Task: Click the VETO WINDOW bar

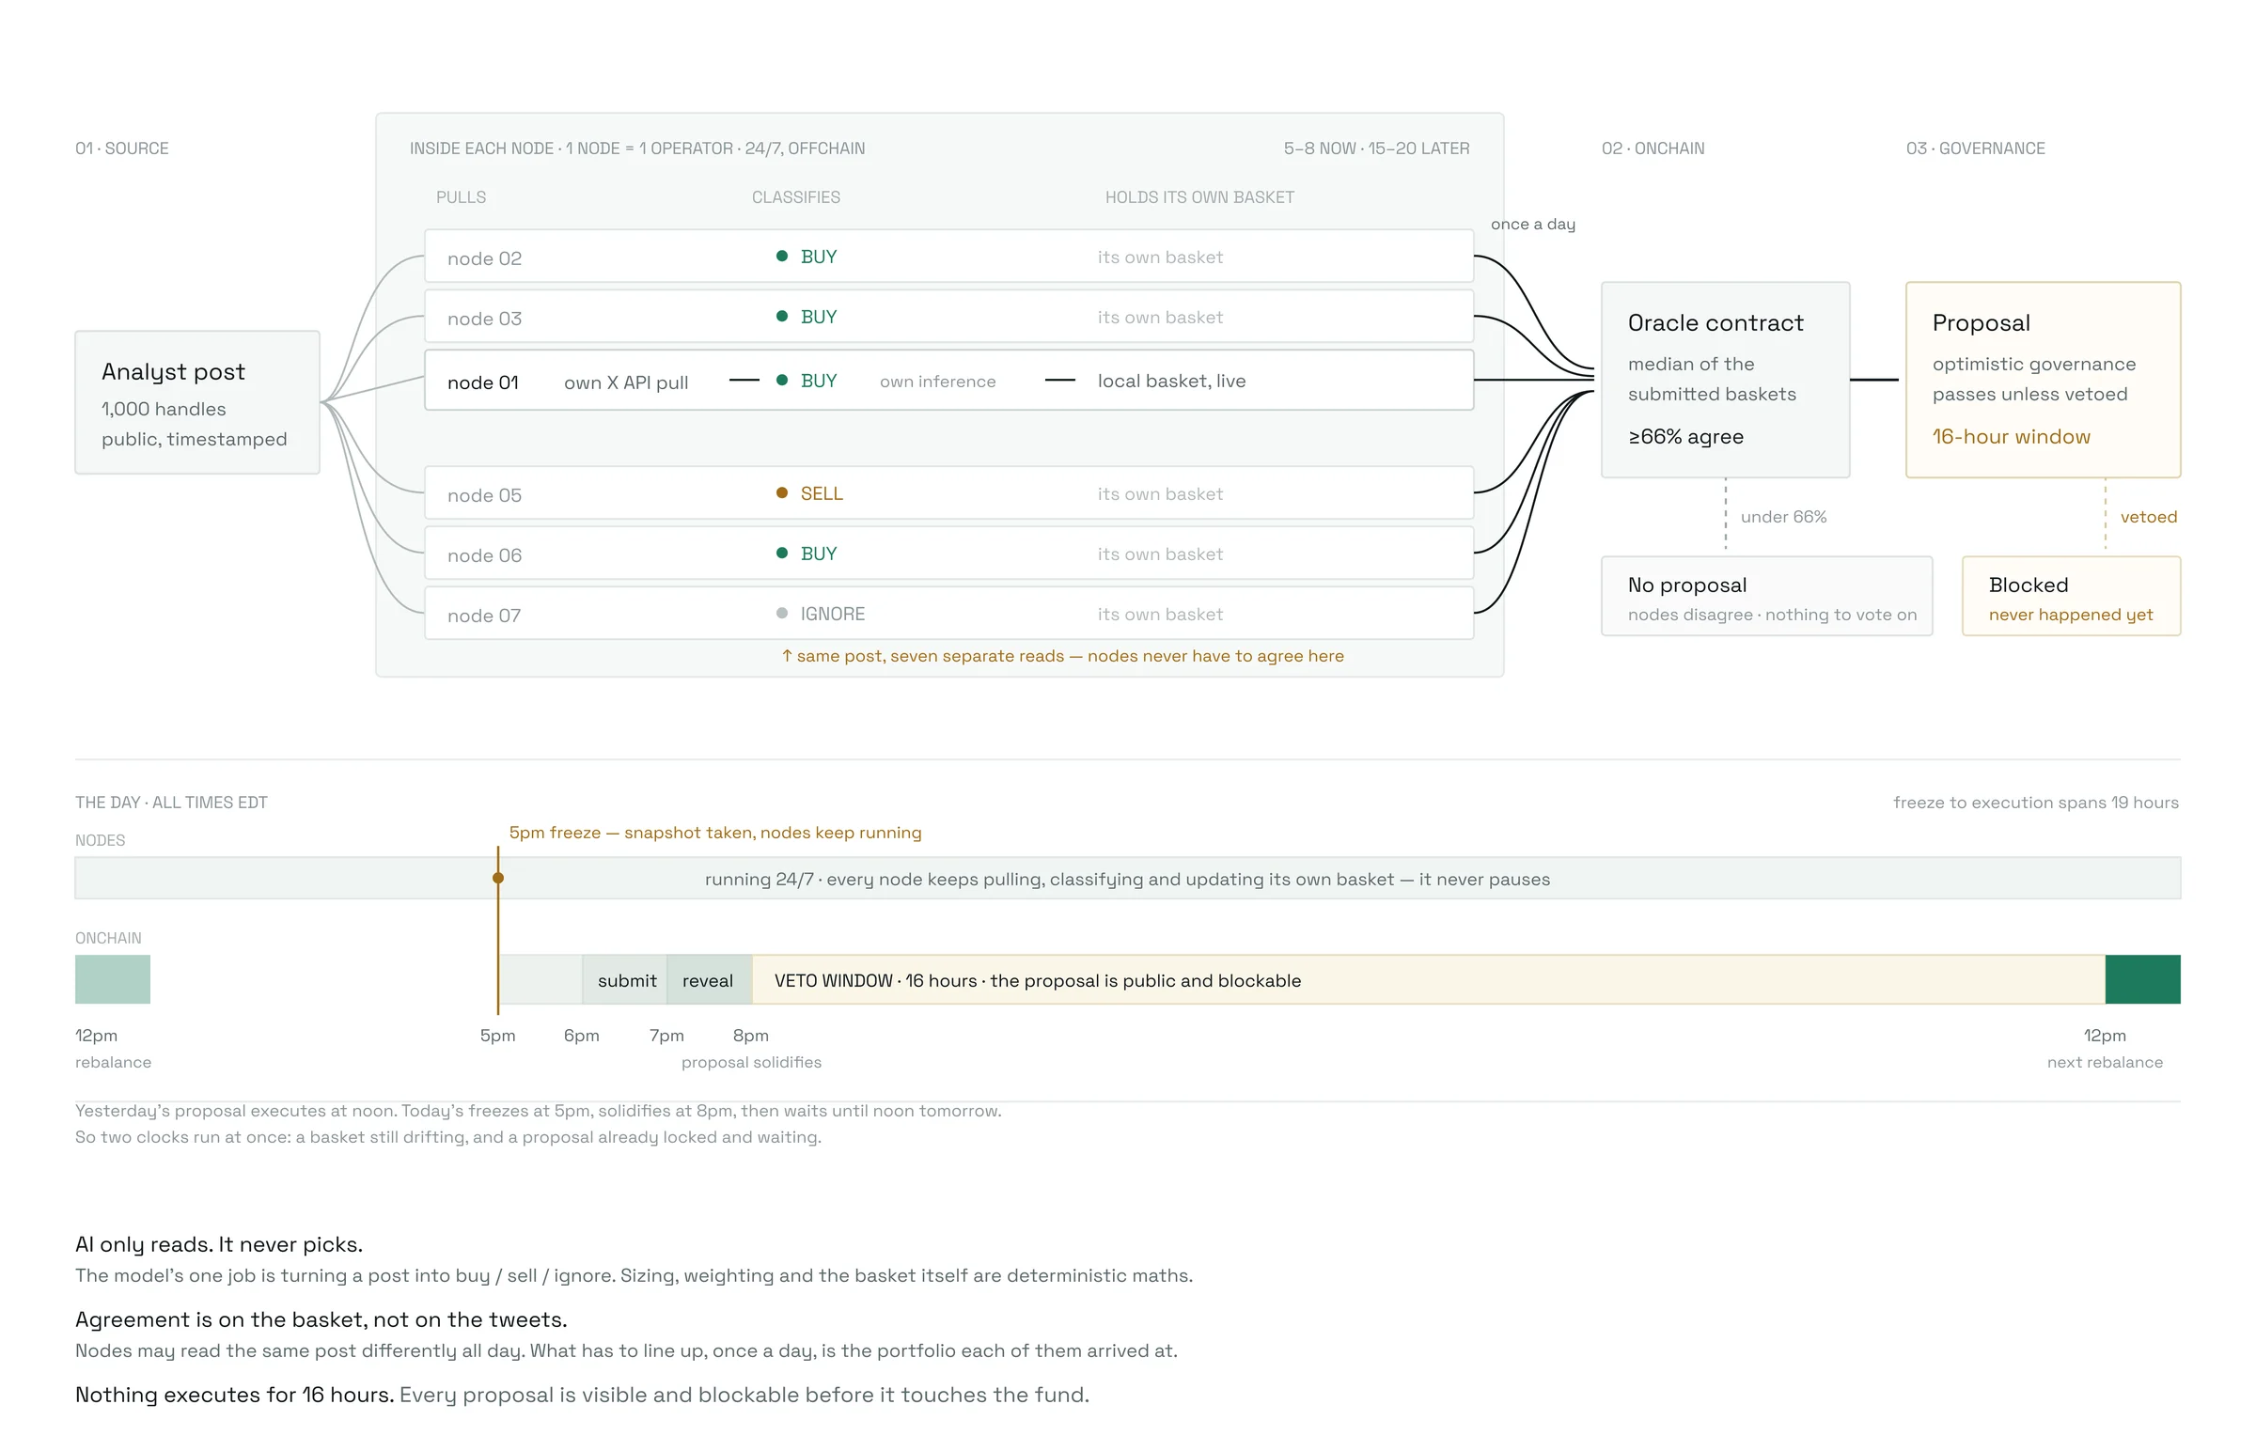Action: 1428,980
